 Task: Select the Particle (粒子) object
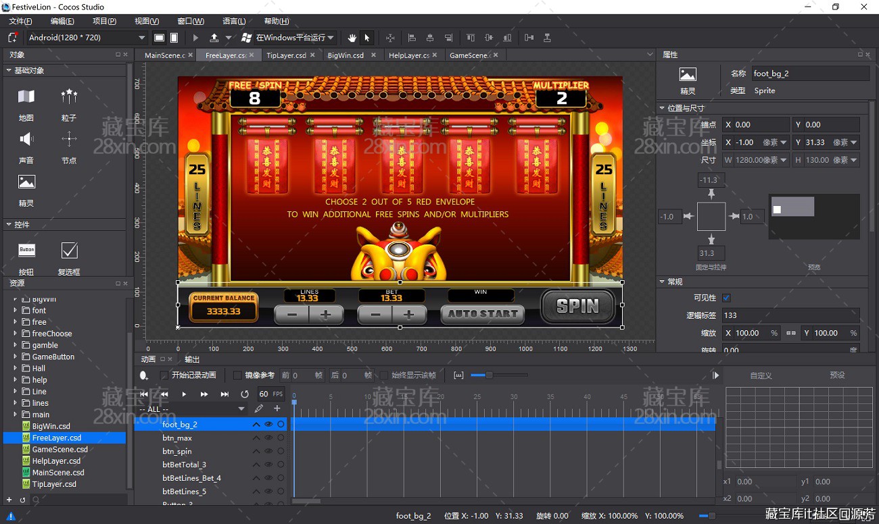tap(69, 103)
